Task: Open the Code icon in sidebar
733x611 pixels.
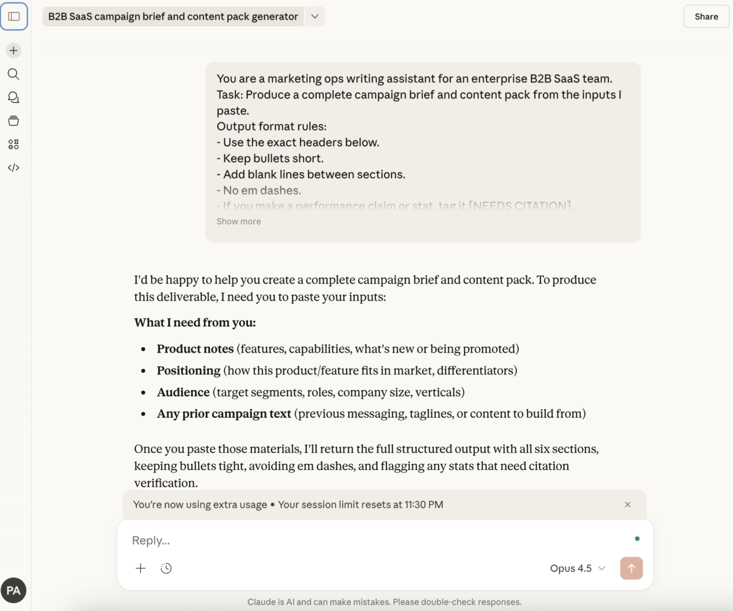Action: pos(14,168)
